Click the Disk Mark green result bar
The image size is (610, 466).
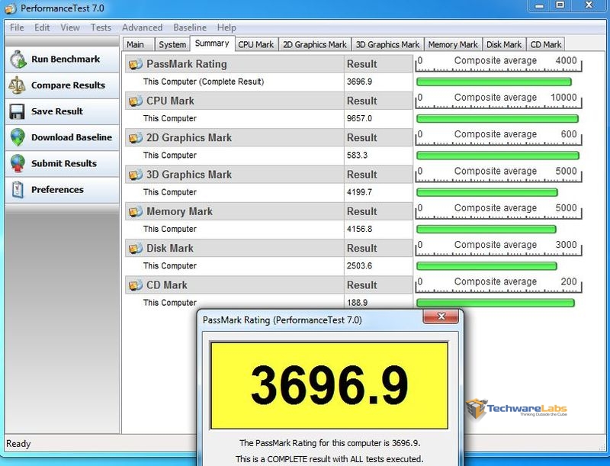tap(486, 266)
